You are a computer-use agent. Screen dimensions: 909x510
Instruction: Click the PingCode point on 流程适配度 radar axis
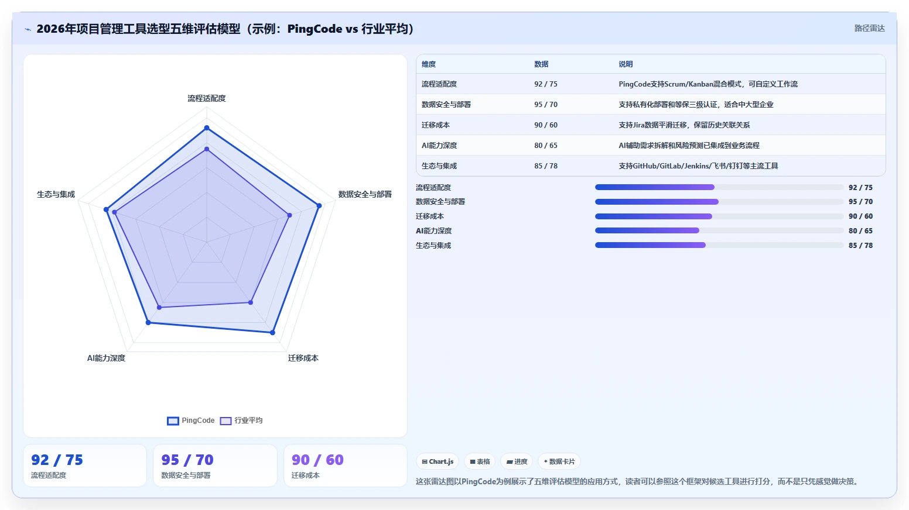tap(207, 127)
